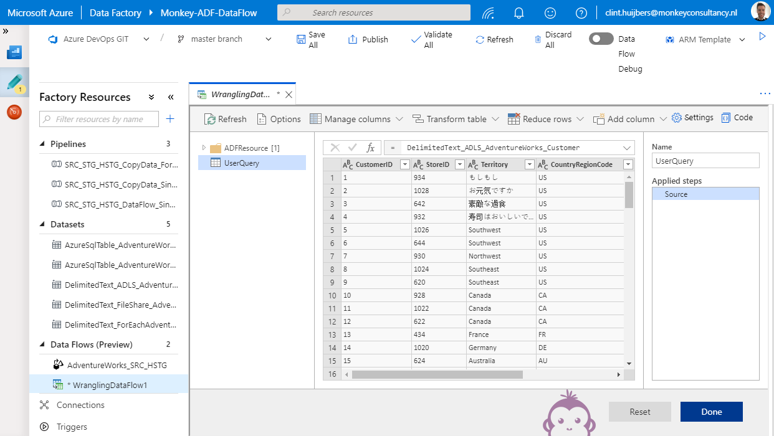Image resolution: width=774 pixels, height=436 pixels.
Task: Click Refresh in the wrangling toolbar
Action: [x=226, y=119]
